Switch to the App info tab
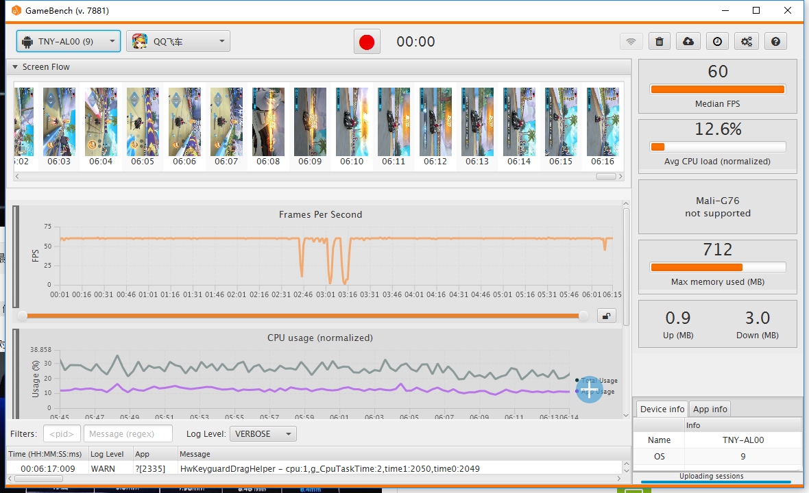 tap(710, 409)
